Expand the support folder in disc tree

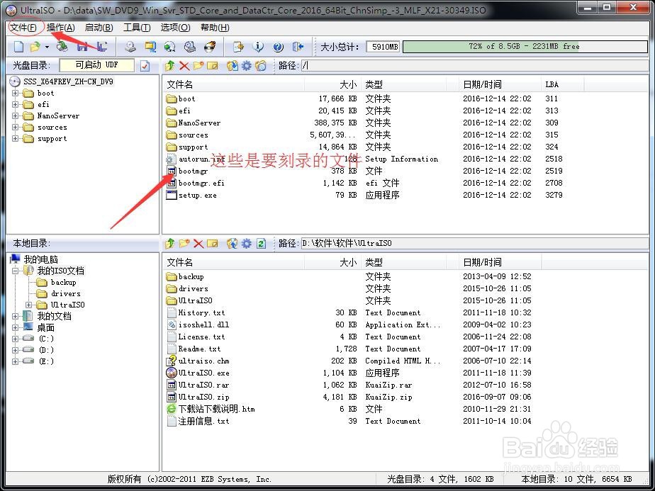point(16,138)
